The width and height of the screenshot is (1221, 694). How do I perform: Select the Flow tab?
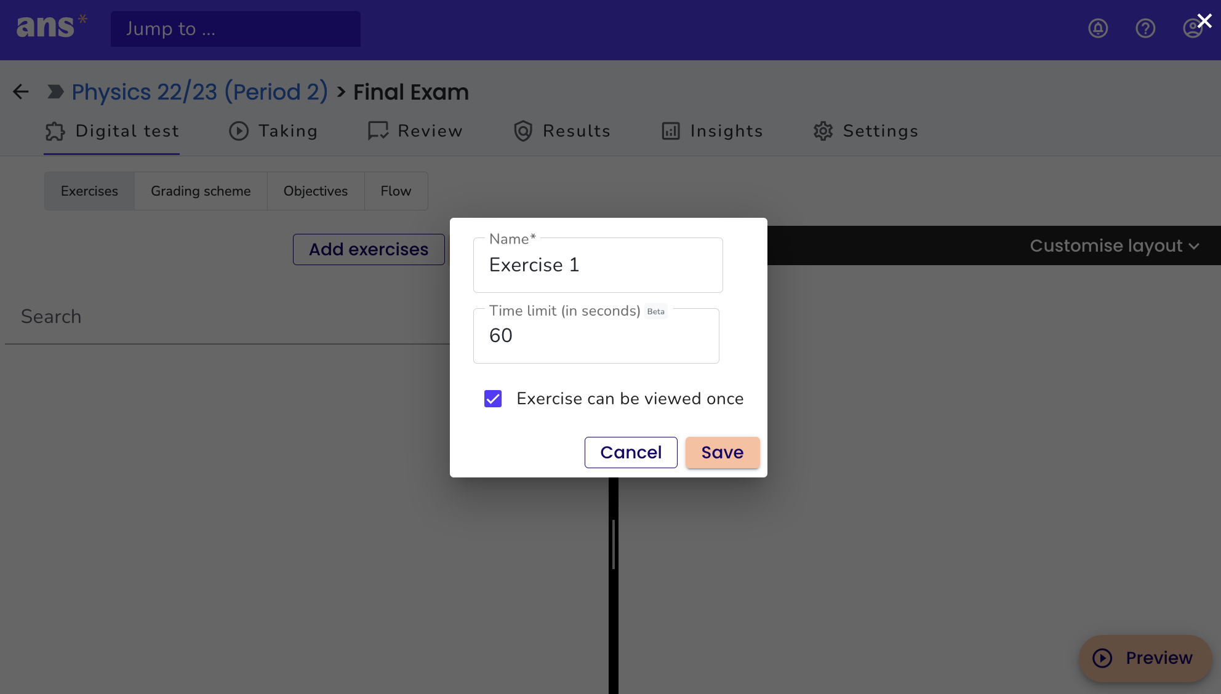[x=396, y=191]
